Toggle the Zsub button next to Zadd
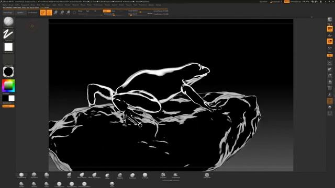This screenshot has height=188, width=335. pos(114,11)
